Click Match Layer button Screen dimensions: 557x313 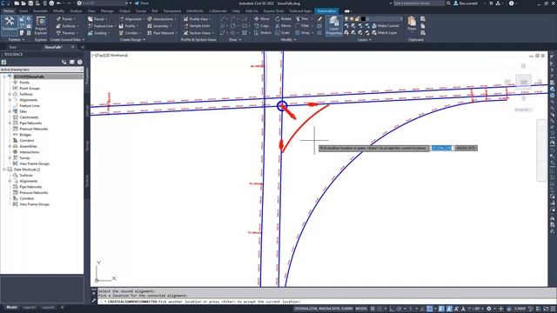click(385, 33)
